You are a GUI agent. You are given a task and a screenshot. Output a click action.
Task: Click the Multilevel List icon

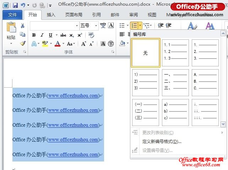tap(147, 26)
